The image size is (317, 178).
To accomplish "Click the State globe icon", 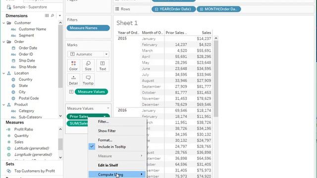I will [x=13, y=86].
